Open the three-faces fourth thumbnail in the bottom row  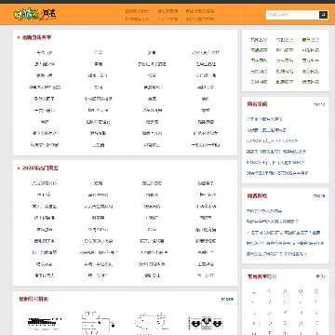pos(206,323)
